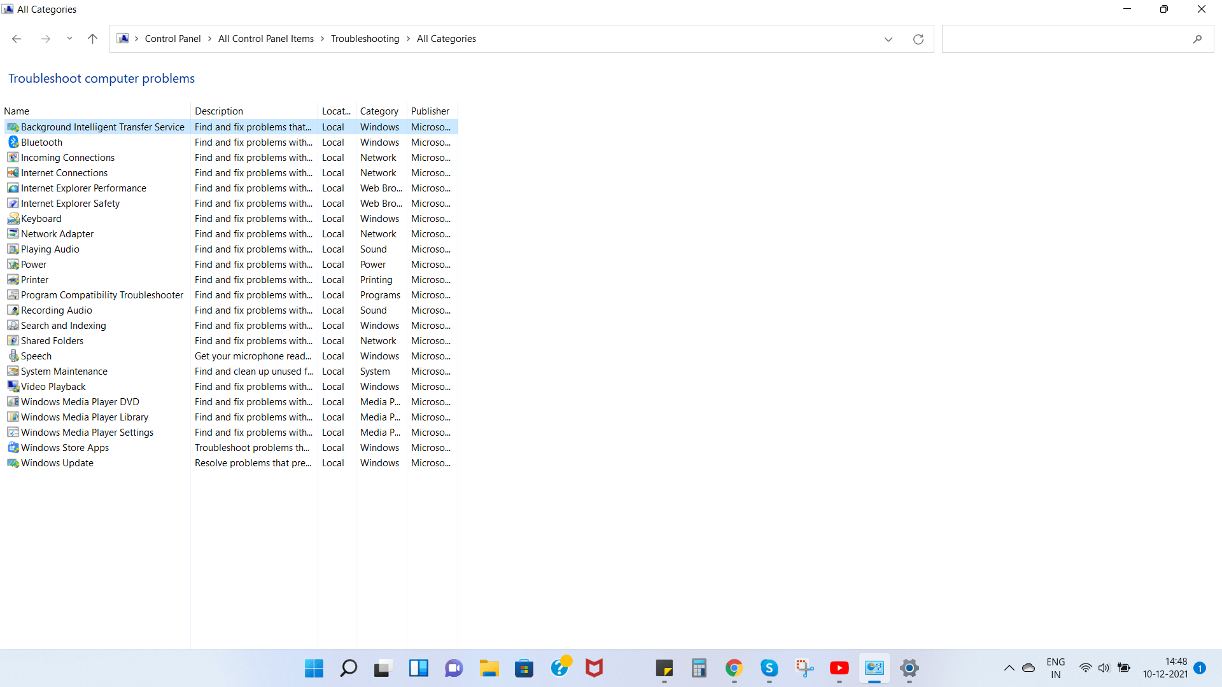Click the Settings gear icon in taskbar

click(x=909, y=668)
